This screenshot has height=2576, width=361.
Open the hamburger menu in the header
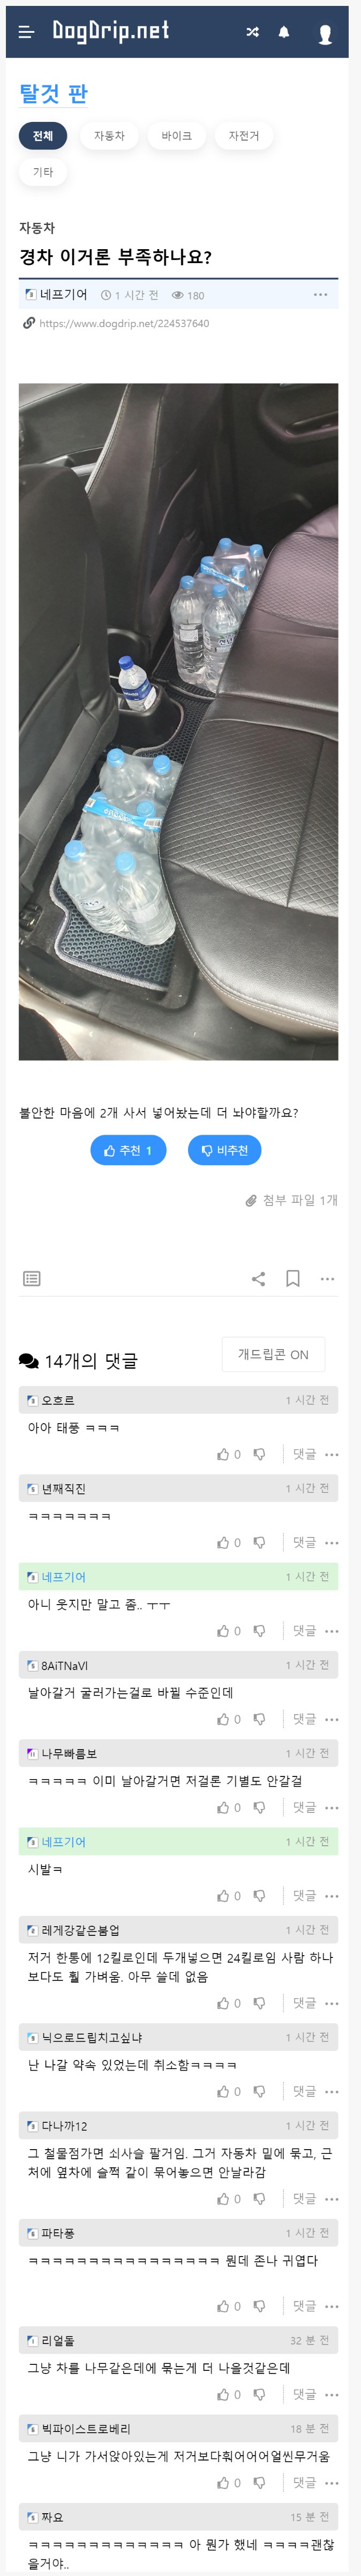[x=27, y=32]
